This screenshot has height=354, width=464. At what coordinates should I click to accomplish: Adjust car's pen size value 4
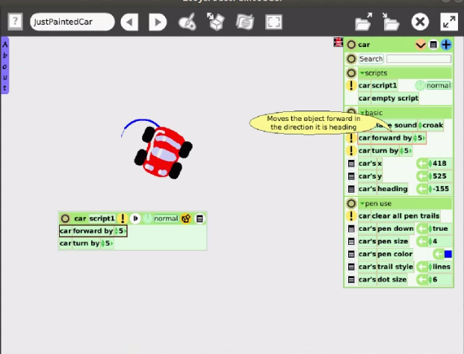435,241
